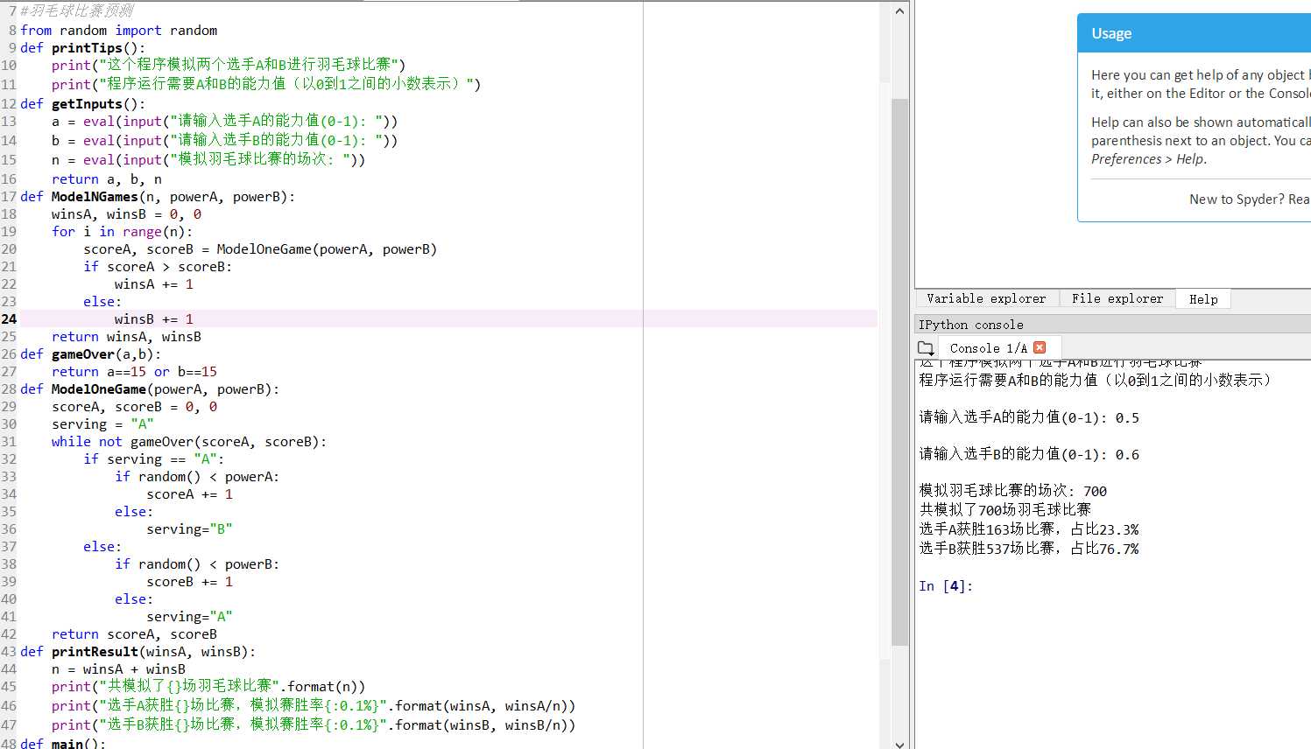Click console line "请输入选手A的能力值(0-1): 0.5"

click(x=1029, y=417)
